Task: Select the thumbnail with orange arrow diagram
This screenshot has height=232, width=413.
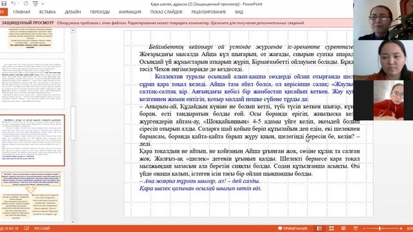Action: pos(32,196)
